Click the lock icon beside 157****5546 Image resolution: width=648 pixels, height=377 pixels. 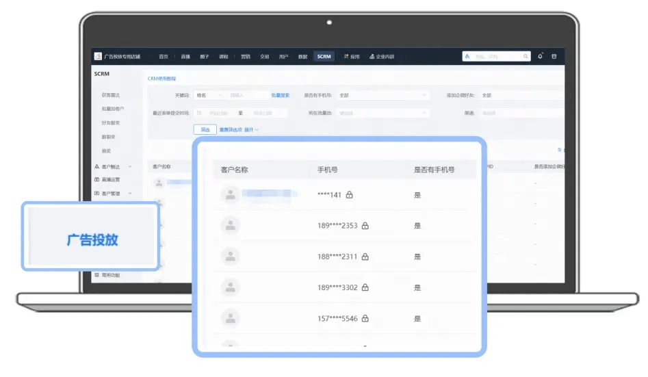pyautogui.click(x=365, y=318)
